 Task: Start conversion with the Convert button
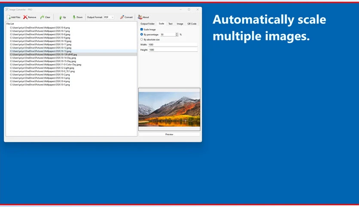click(x=126, y=17)
